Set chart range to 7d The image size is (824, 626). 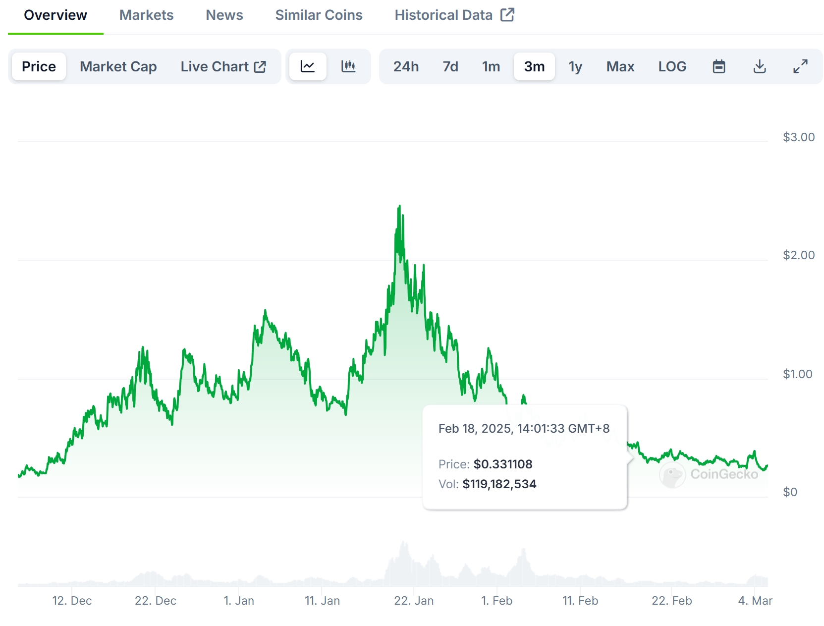(450, 66)
